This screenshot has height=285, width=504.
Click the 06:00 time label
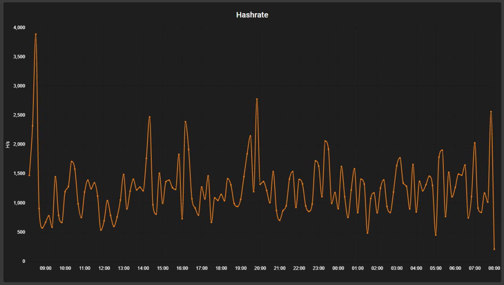(x=455, y=269)
